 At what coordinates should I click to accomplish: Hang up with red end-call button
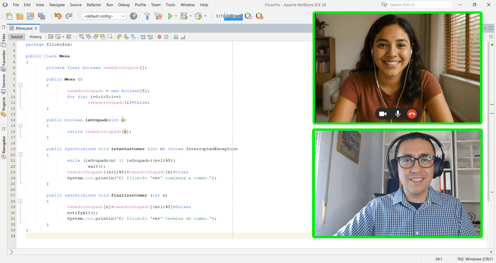[x=412, y=114]
